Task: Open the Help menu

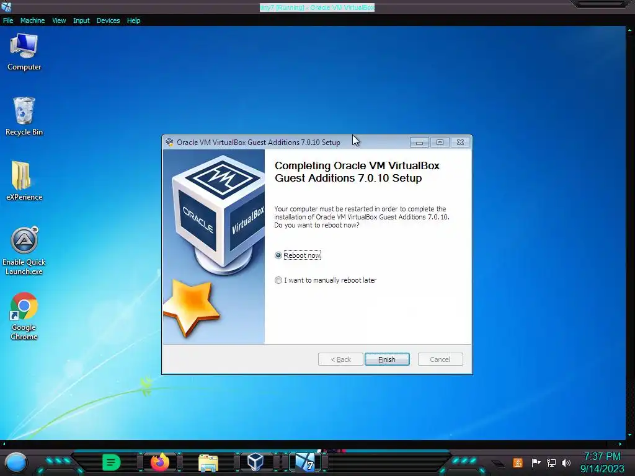Action: pos(134,20)
